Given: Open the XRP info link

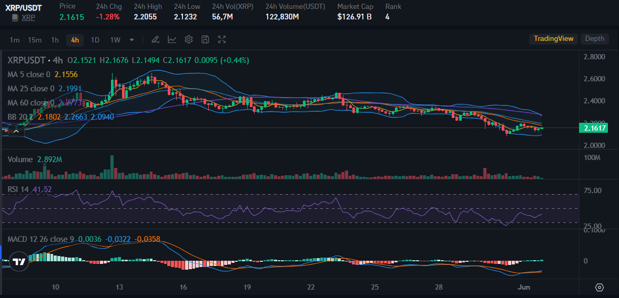Looking at the screenshot, I should (x=28, y=18).
